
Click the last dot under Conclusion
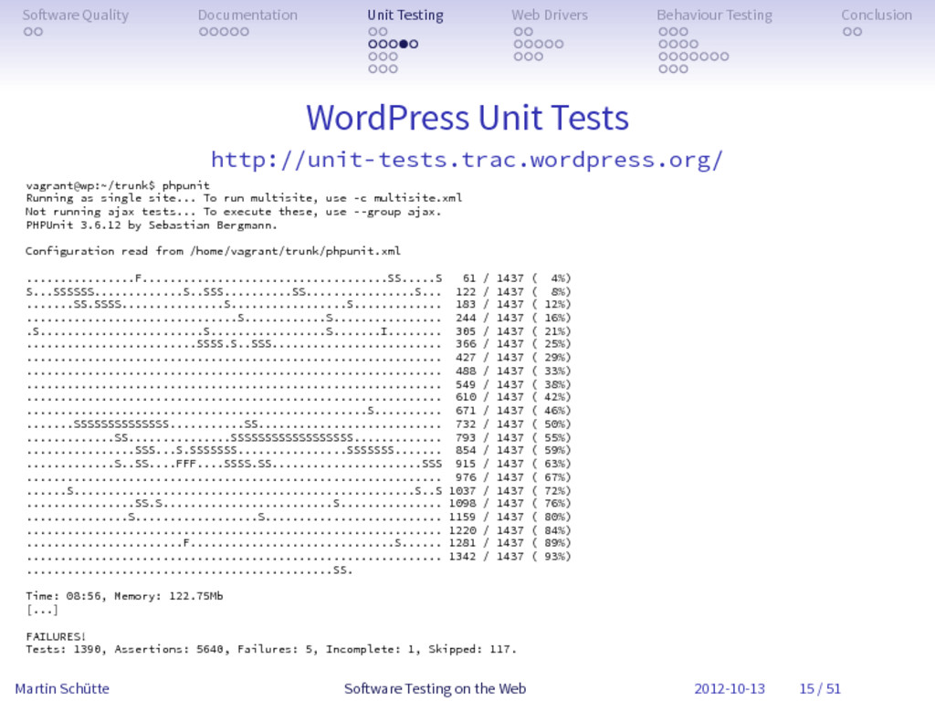(x=857, y=32)
